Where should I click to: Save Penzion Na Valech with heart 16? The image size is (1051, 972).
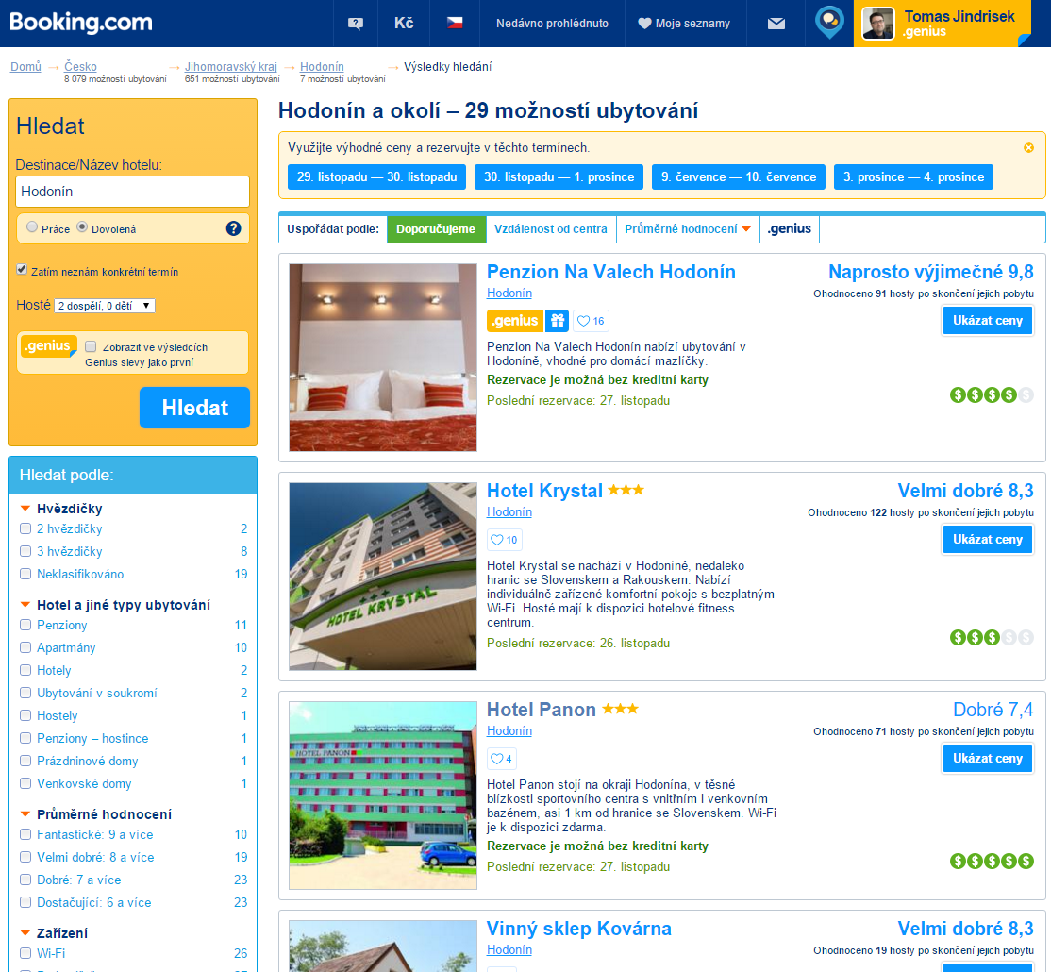[591, 321]
